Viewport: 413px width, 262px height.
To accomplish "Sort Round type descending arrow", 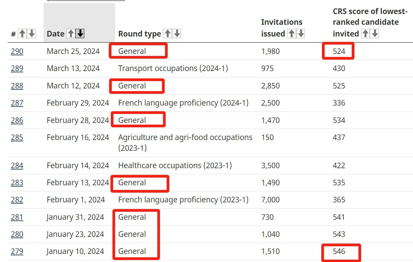I will coord(177,34).
